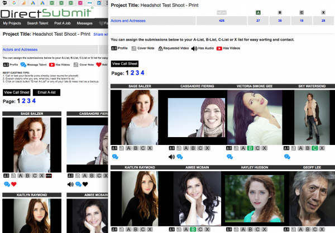Toggle Geoff Lee's B-list button

click(307, 229)
